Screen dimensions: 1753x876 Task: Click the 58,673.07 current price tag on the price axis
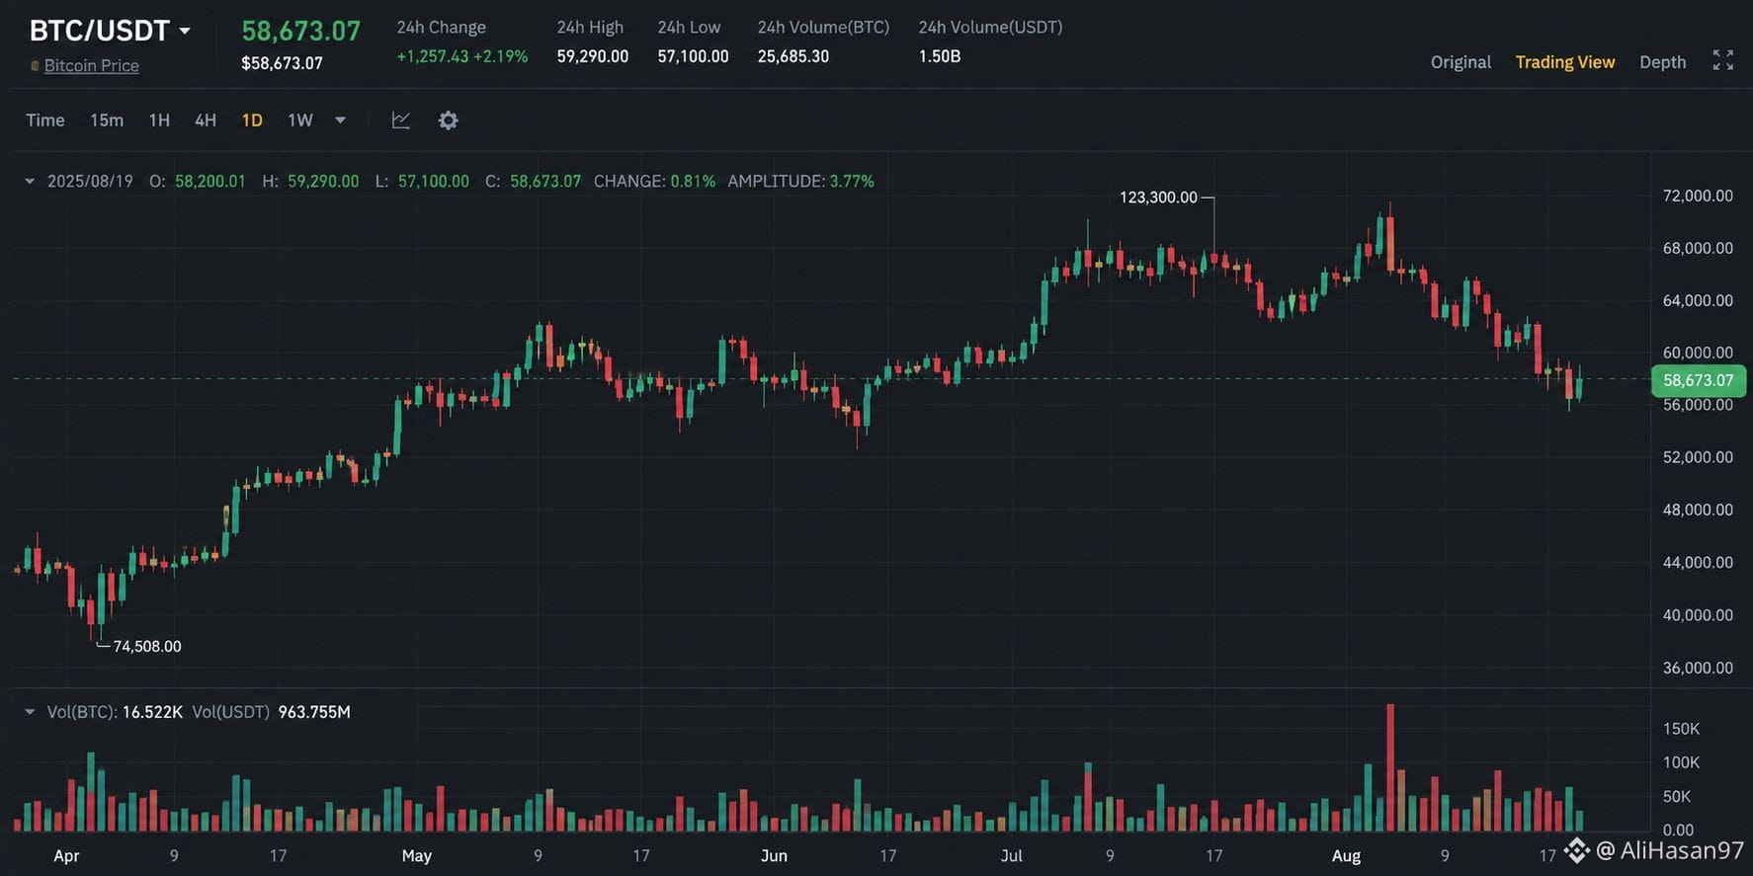pos(1699,380)
